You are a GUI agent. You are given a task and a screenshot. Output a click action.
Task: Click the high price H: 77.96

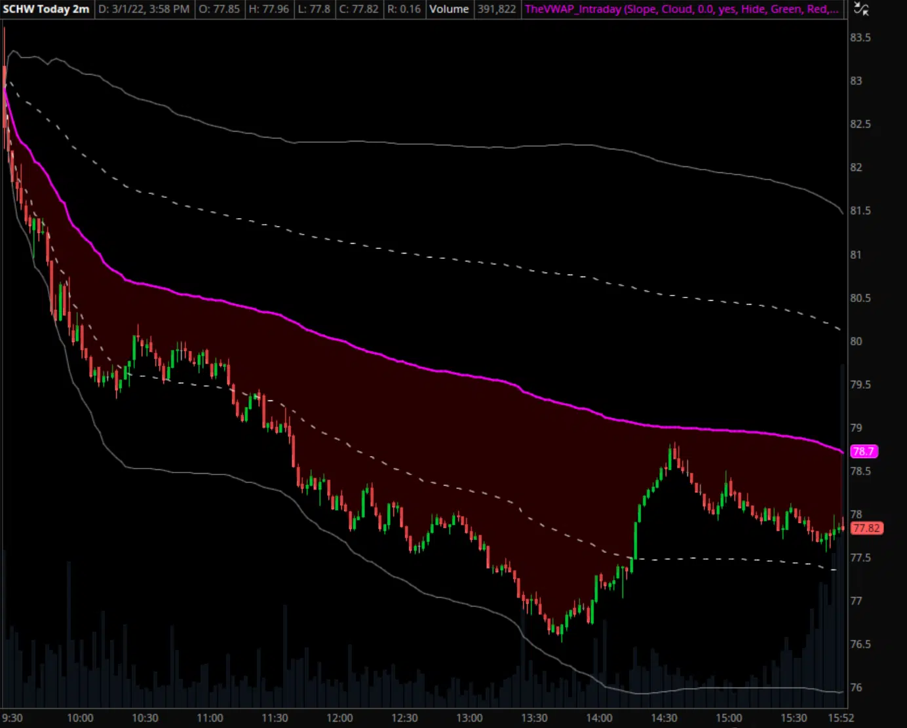click(x=269, y=9)
